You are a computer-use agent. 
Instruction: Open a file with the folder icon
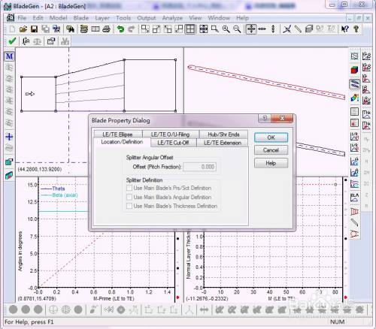[23, 29]
